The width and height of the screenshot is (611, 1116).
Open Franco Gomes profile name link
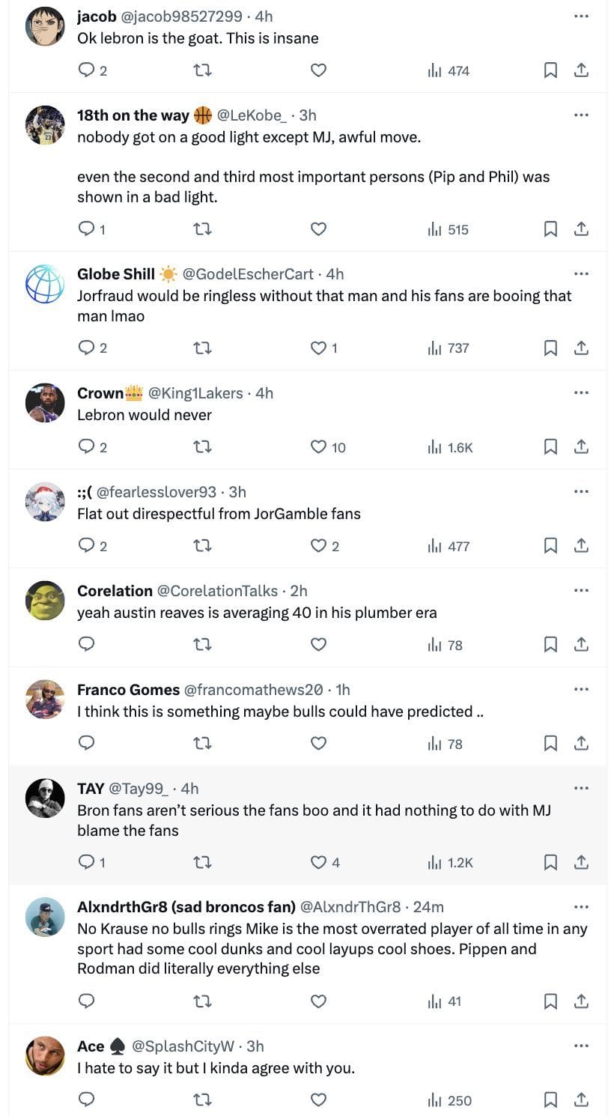click(128, 690)
